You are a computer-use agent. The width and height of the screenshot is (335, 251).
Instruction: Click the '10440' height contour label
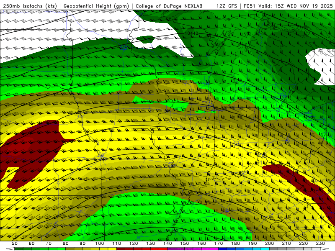(192, 33)
